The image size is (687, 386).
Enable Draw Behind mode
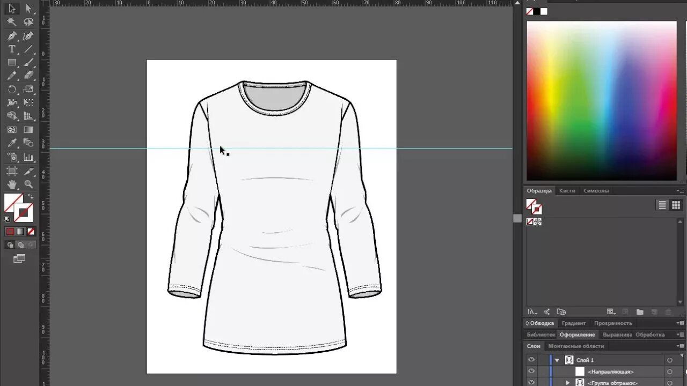pyautogui.click(x=20, y=245)
